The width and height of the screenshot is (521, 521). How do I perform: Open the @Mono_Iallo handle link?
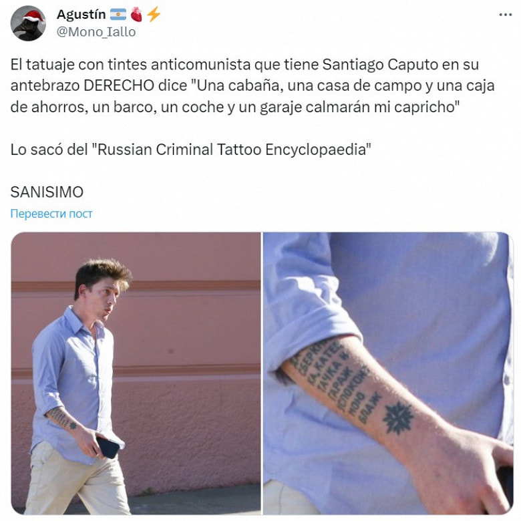[x=96, y=32]
